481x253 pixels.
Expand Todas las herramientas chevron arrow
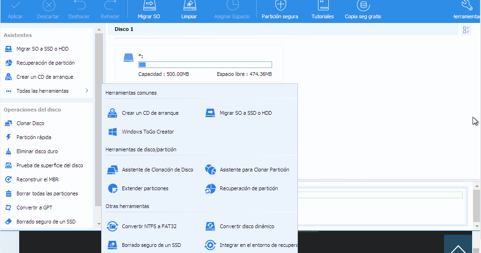(x=87, y=91)
